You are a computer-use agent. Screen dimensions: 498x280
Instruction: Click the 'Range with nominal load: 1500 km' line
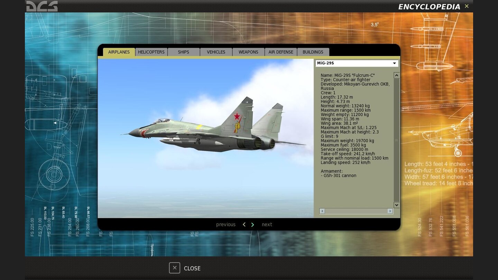click(x=354, y=158)
